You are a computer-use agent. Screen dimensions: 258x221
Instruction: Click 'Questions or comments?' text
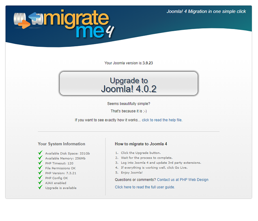click(135, 180)
